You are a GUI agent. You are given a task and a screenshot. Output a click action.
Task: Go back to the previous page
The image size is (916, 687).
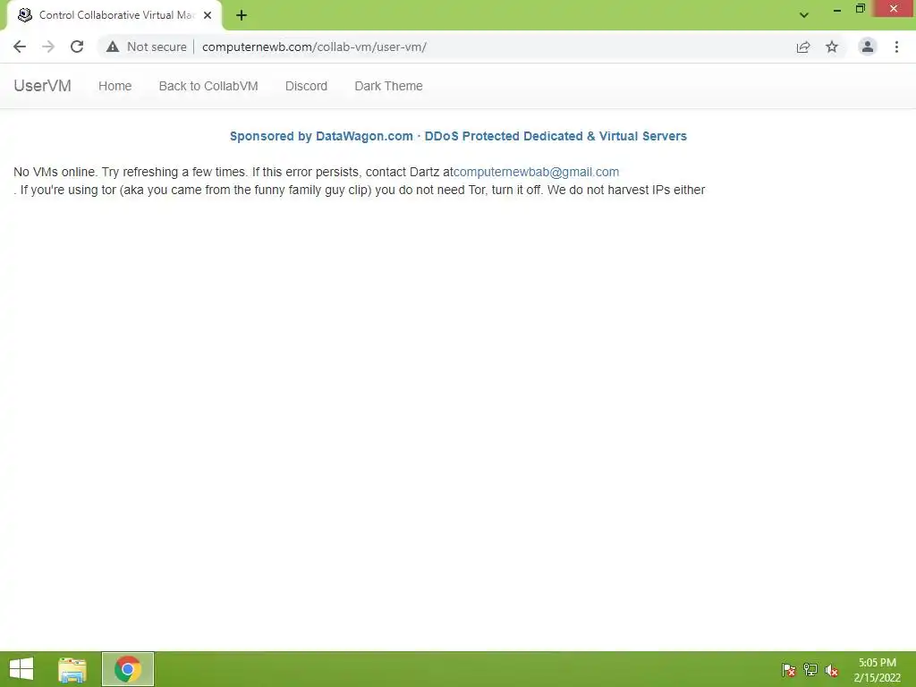20,47
